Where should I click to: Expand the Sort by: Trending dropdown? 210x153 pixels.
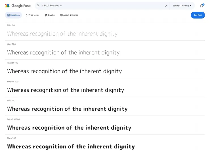182,6
